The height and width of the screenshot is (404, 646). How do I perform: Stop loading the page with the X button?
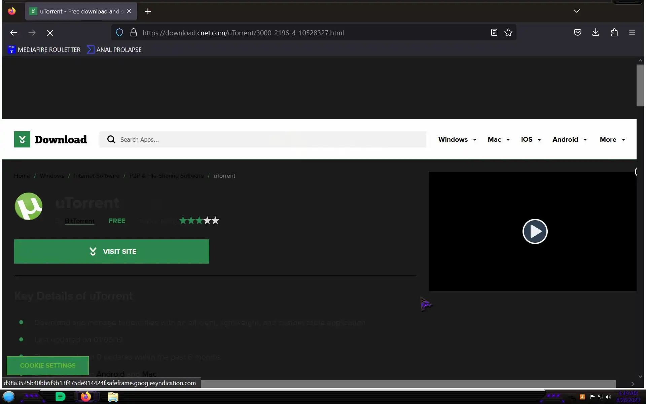[50, 33]
